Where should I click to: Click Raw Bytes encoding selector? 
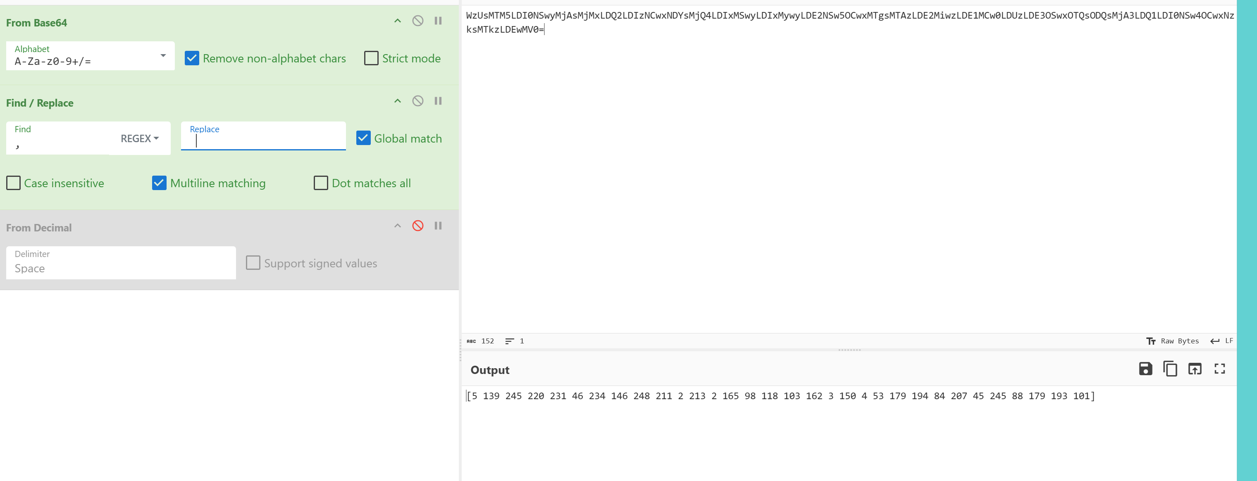1173,341
